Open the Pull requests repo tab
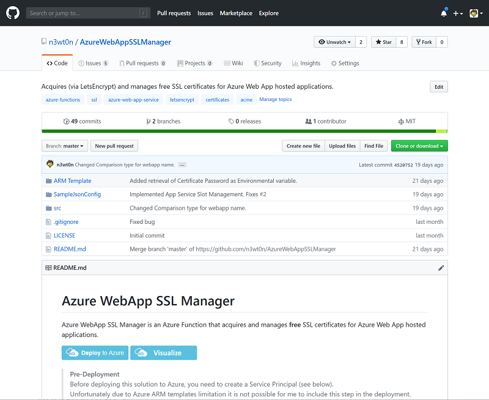Screen dimensions: 489x400 (142, 63)
